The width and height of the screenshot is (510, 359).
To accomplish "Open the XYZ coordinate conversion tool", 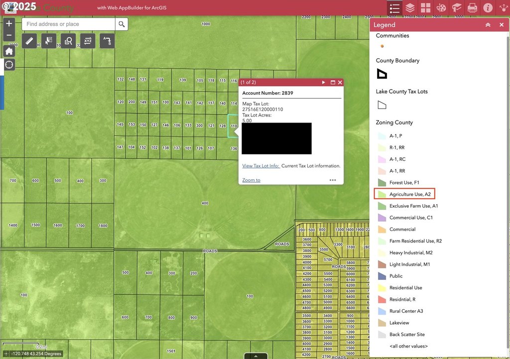I will [x=88, y=41].
